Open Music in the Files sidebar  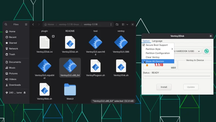pos(16,68)
